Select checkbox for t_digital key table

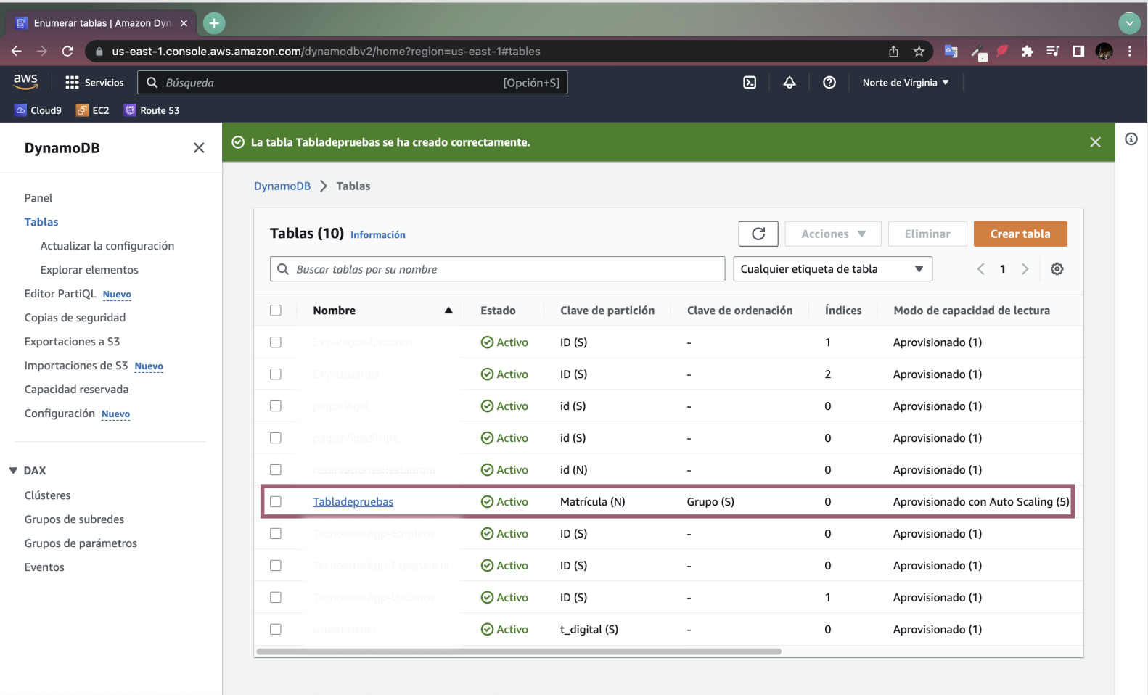(x=276, y=629)
